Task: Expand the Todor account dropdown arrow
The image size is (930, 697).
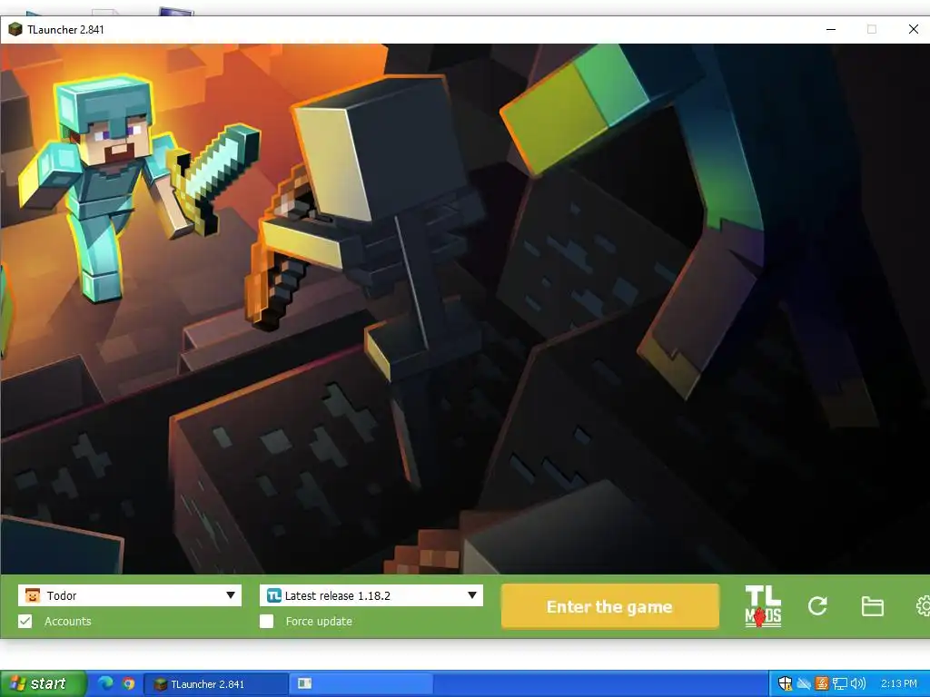Action: tap(231, 595)
